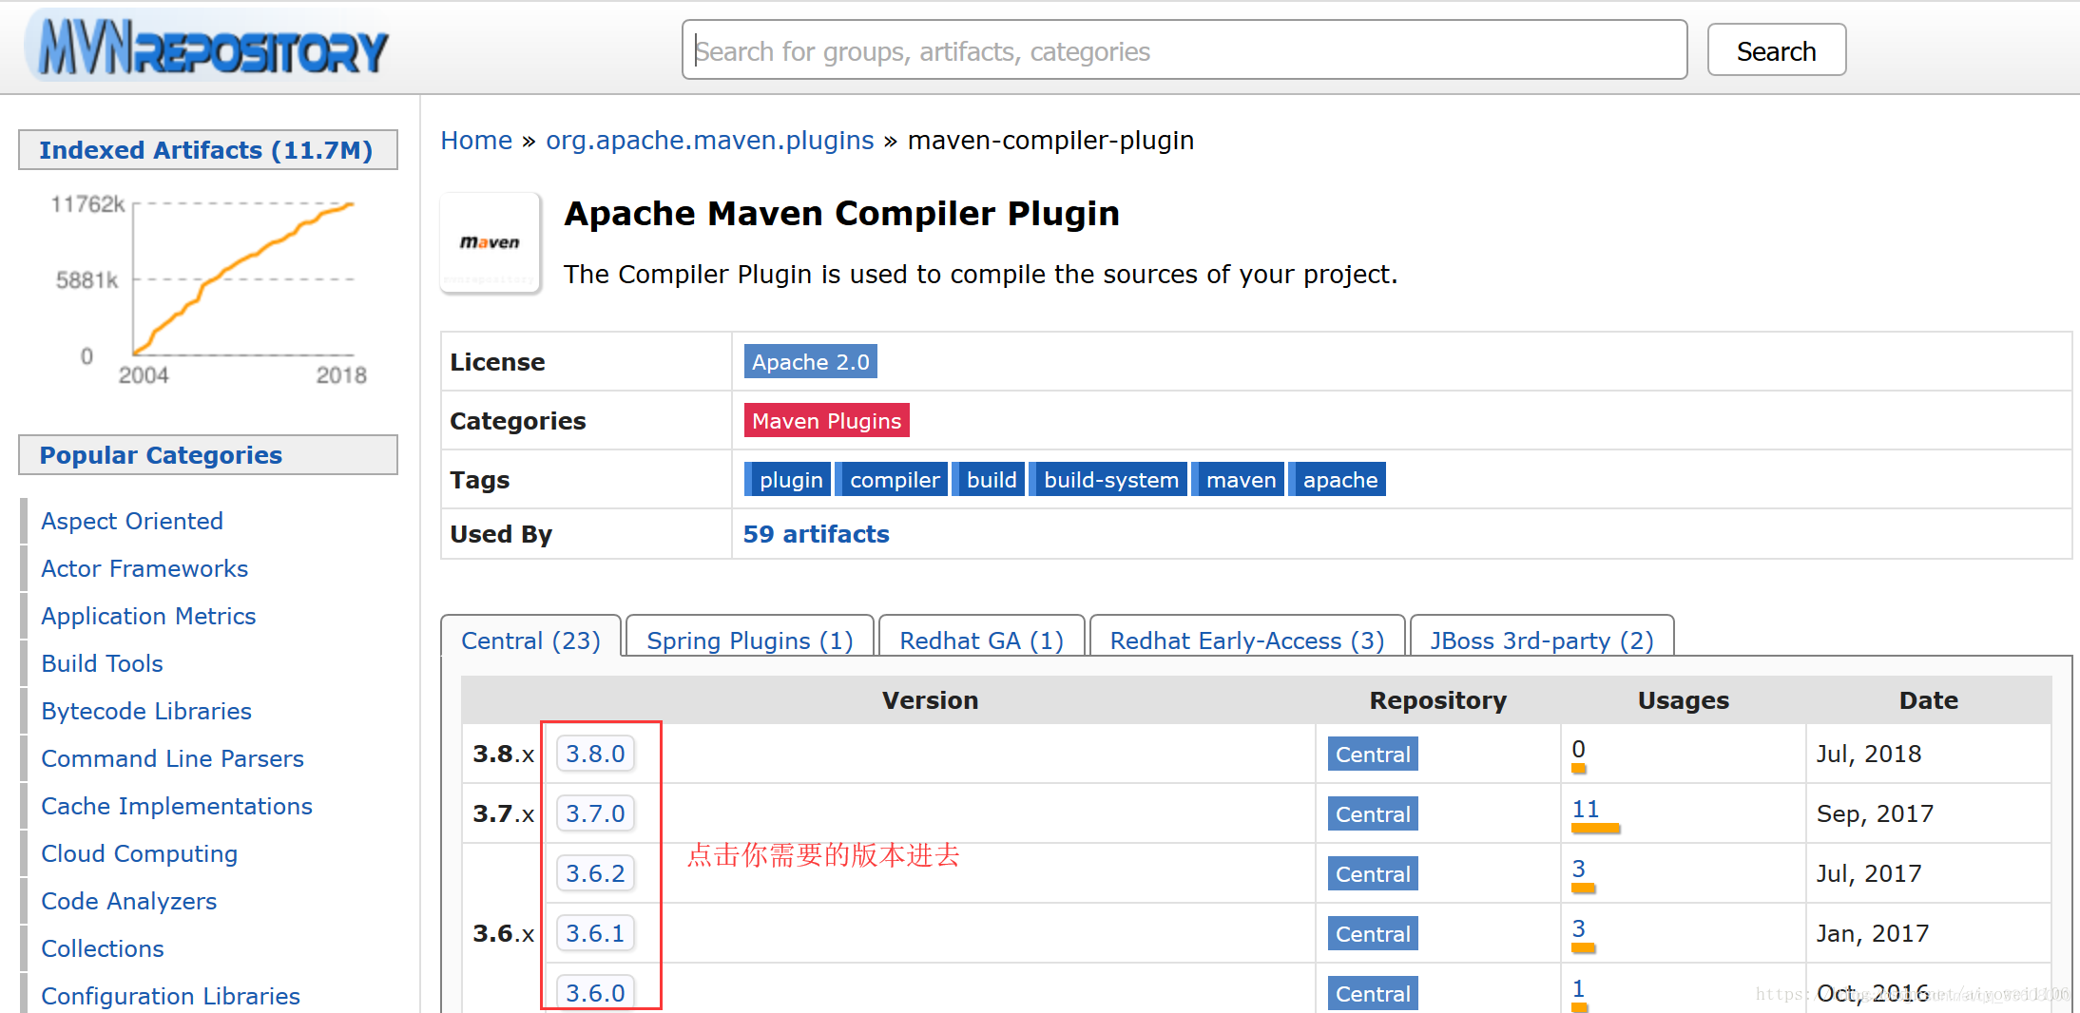Image resolution: width=2080 pixels, height=1013 pixels.
Task: Click the indexed artifacts growth chart
Action: coord(209,290)
